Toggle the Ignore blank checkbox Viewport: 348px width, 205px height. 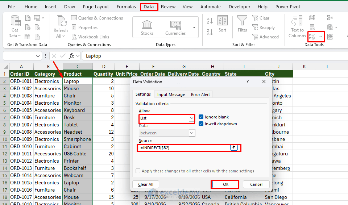pos(201,117)
